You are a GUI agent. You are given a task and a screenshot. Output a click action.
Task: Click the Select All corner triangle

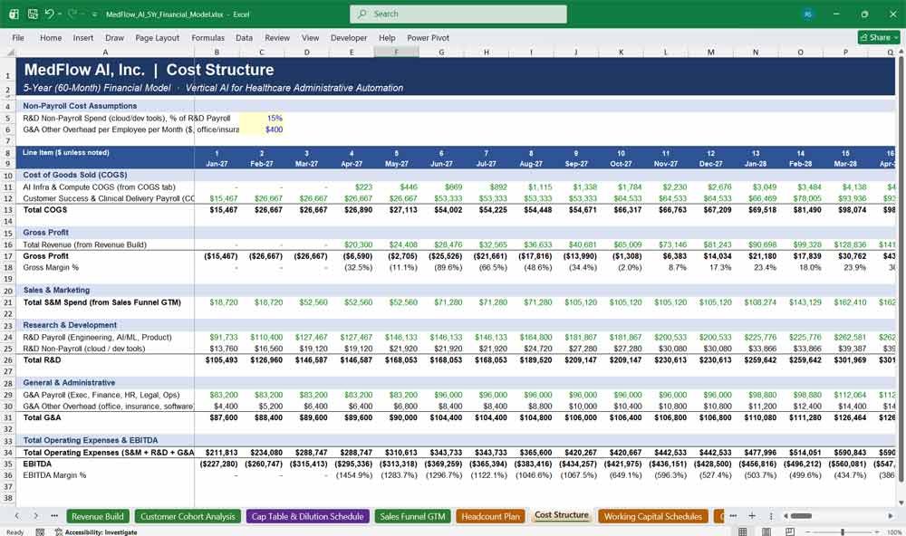[x=10, y=52]
